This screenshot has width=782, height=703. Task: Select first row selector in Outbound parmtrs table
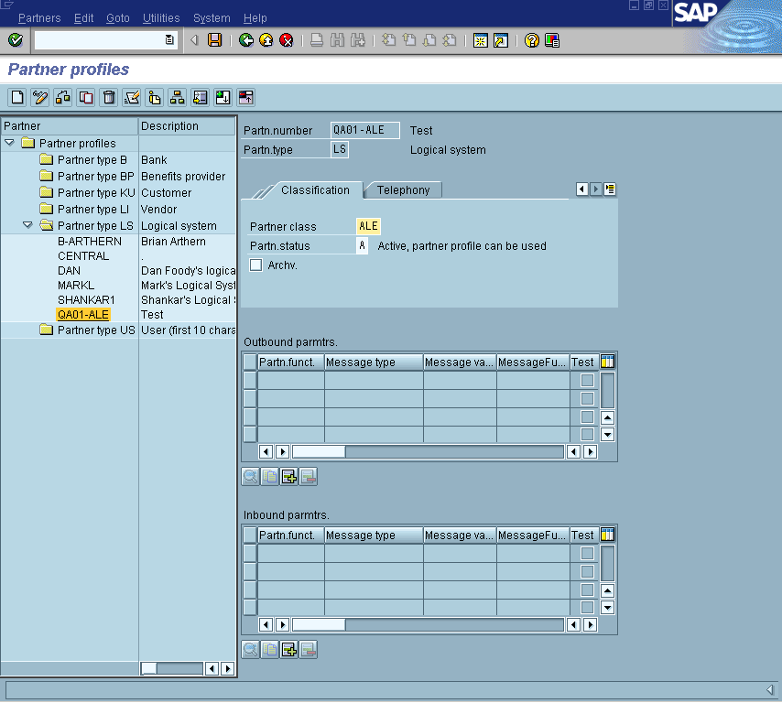(250, 380)
